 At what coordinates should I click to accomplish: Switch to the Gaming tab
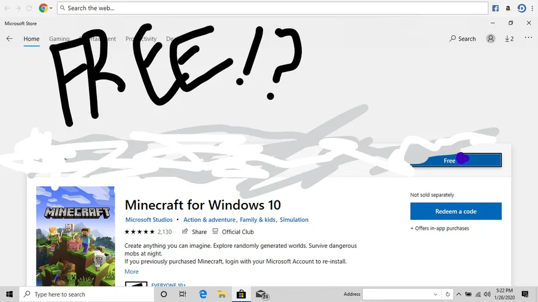pyautogui.click(x=59, y=39)
